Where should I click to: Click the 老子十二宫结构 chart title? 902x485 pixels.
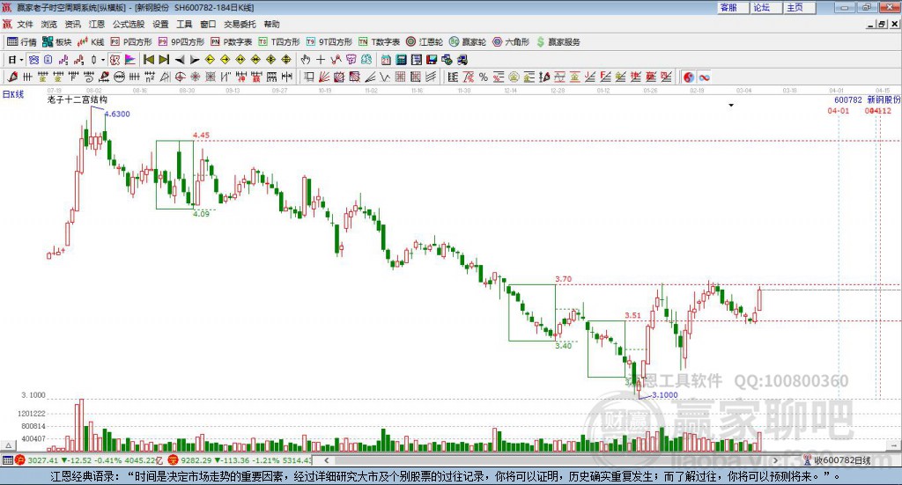pyautogui.click(x=78, y=99)
